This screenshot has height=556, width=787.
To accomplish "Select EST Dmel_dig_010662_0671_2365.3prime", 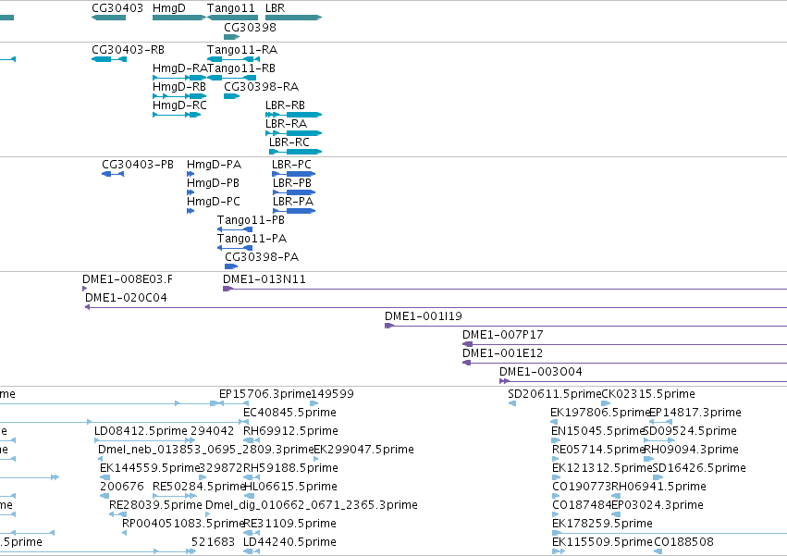I will click(208, 514).
